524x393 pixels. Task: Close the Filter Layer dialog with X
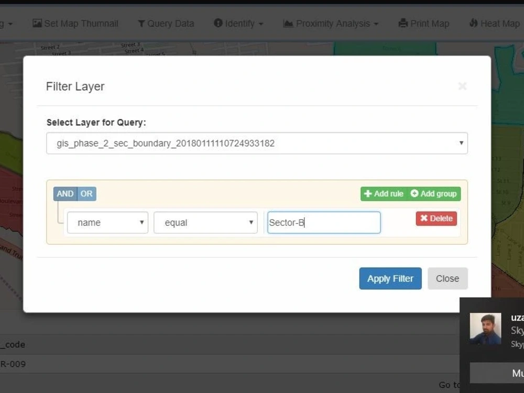pyautogui.click(x=463, y=86)
